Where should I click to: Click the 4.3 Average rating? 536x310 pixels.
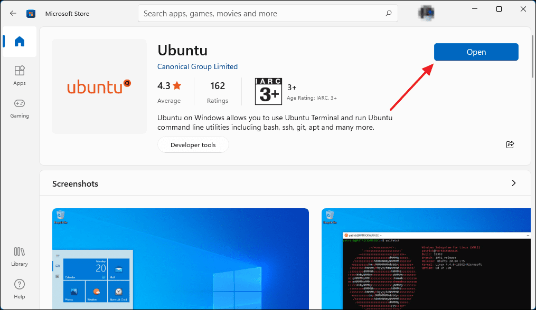169,92
